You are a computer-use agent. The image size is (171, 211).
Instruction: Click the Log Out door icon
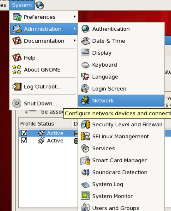[17, 87]
